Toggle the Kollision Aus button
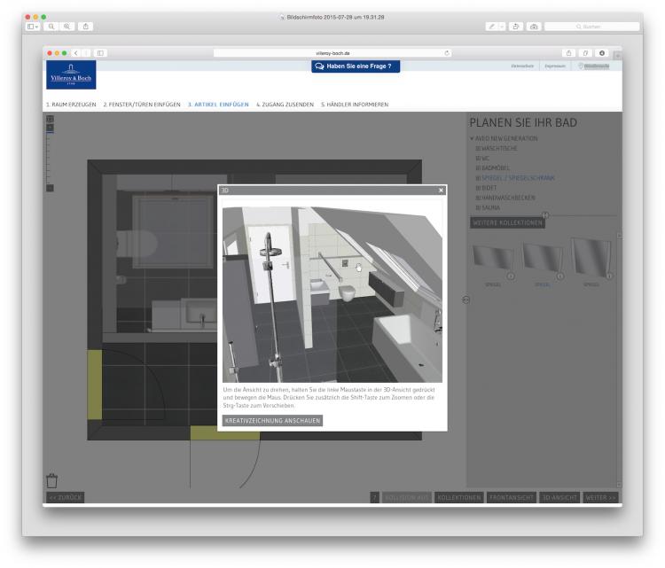This screenshot has width=665, height=568. click(407, 497)
